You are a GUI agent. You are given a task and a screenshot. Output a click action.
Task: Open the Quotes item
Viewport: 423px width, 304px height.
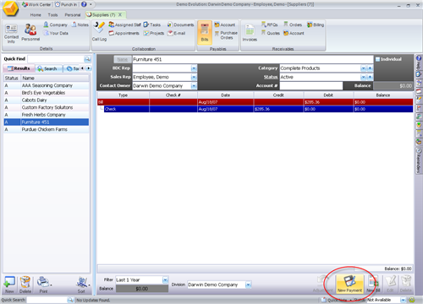point(270,33)
